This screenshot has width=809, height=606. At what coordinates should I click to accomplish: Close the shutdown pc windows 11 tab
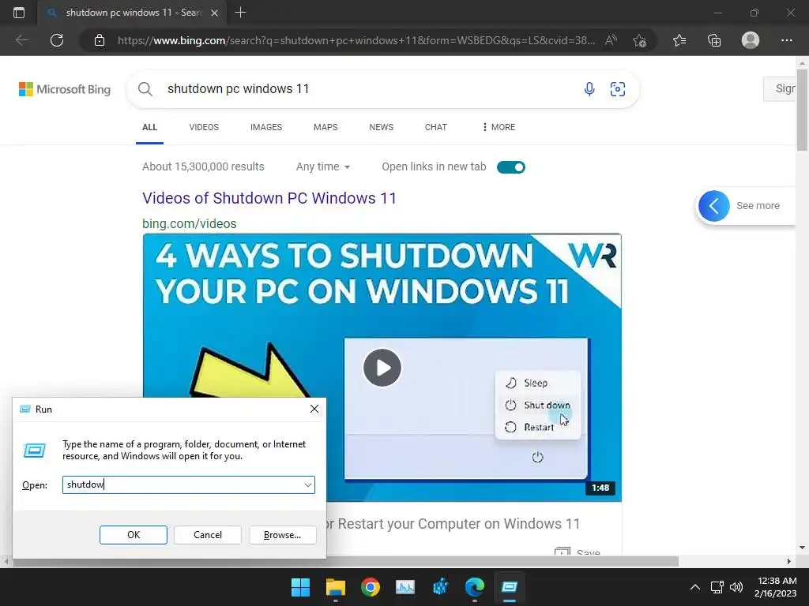215,13
